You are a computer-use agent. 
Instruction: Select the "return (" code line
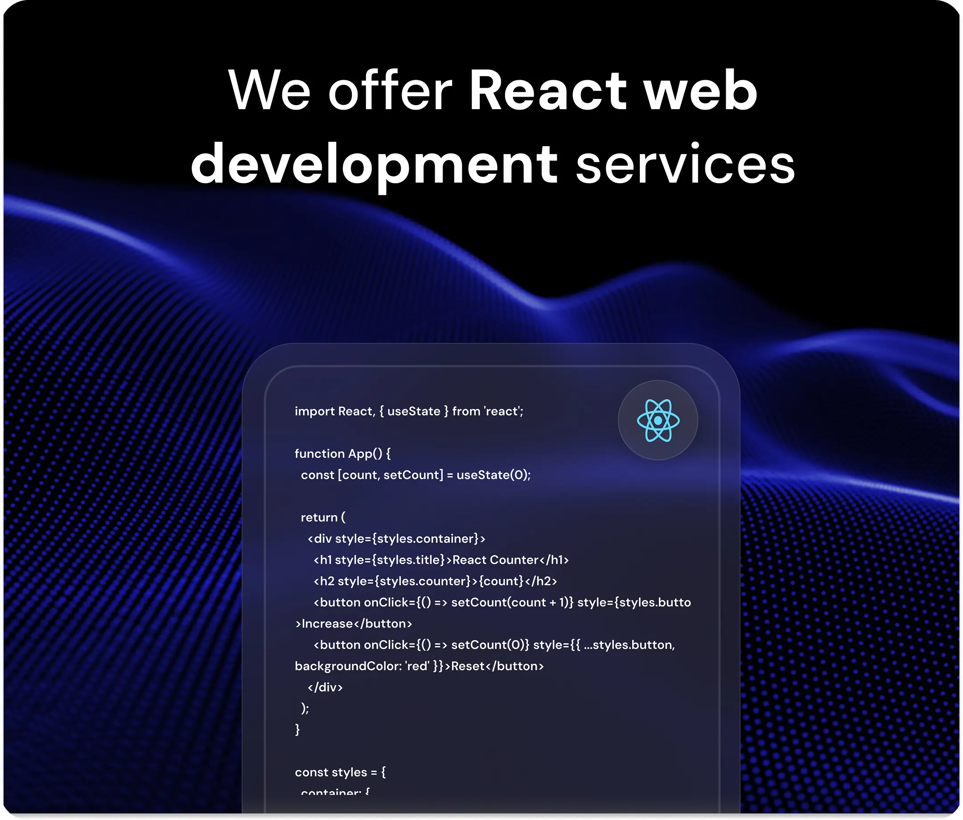pyautogui.click(x=323, y=517)
